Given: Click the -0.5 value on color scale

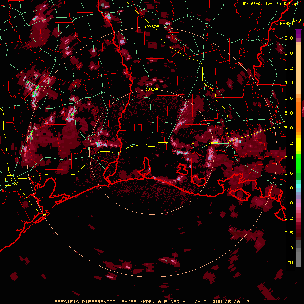Looking at the screenshot, I should (x=287, y=233).
